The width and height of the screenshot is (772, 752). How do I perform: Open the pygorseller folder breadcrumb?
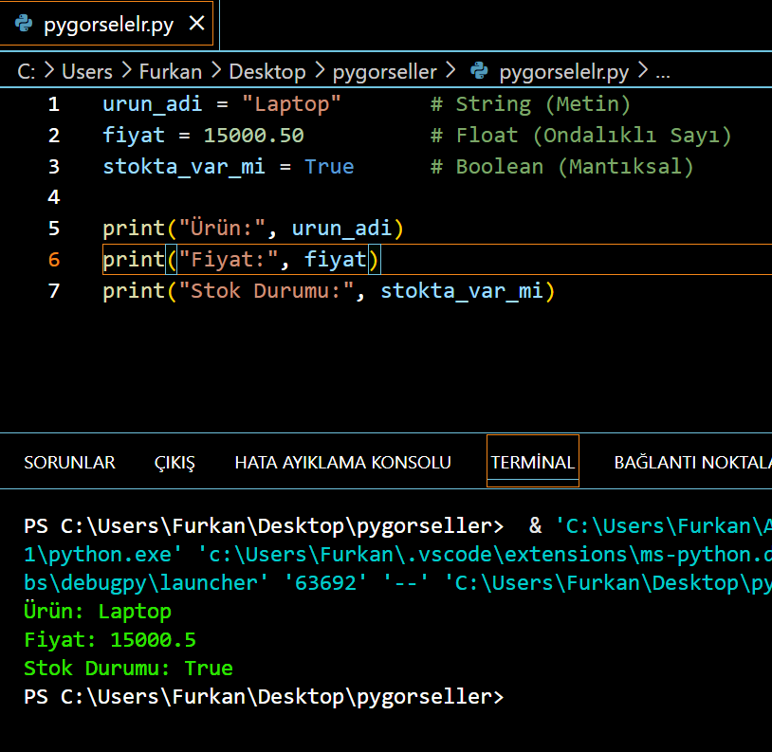[385, 71]
